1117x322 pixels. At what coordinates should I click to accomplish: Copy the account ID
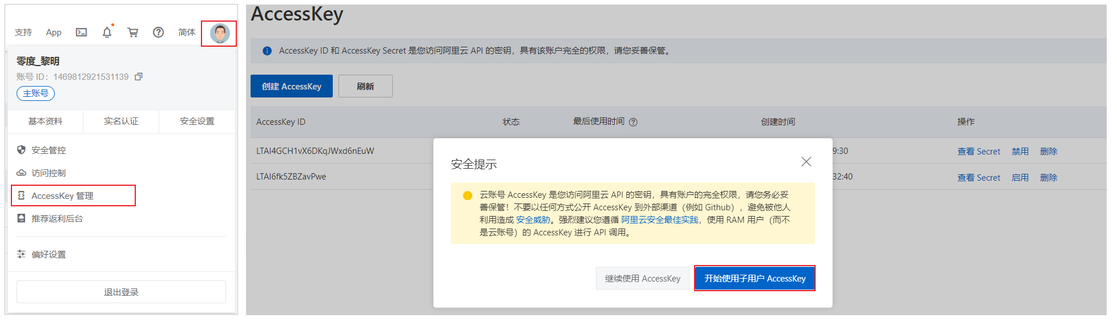tap(138, 77)
